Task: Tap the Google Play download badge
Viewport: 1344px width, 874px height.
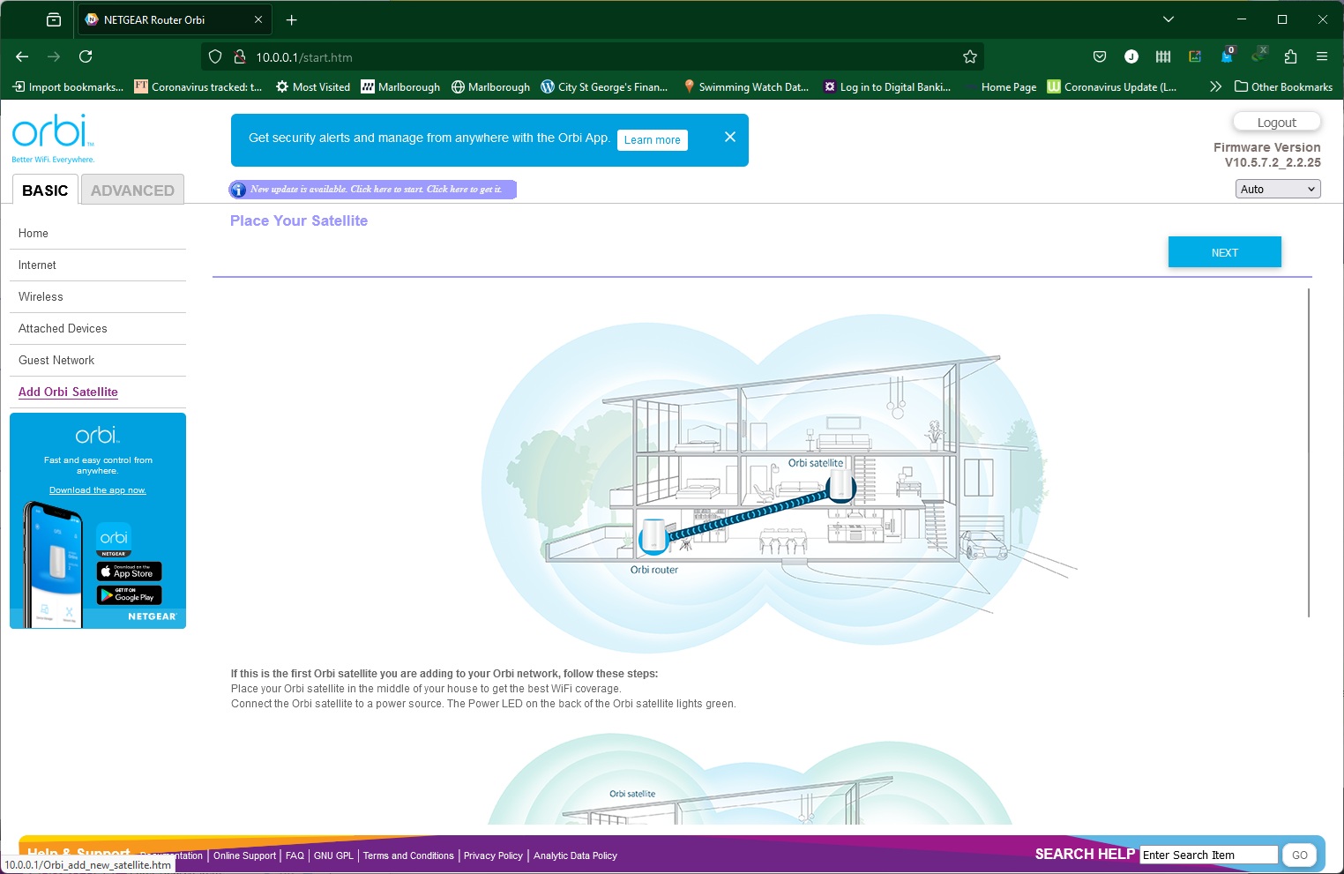Action: [129, 595]
